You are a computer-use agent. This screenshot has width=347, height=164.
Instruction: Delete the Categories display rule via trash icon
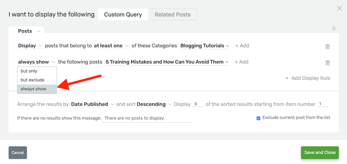click(328, 46)
